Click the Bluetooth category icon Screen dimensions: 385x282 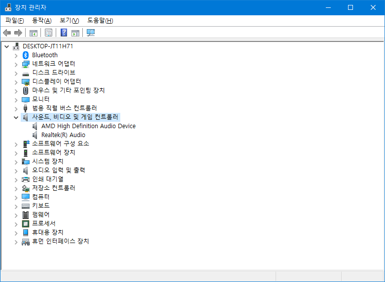[x=26, y=55]
